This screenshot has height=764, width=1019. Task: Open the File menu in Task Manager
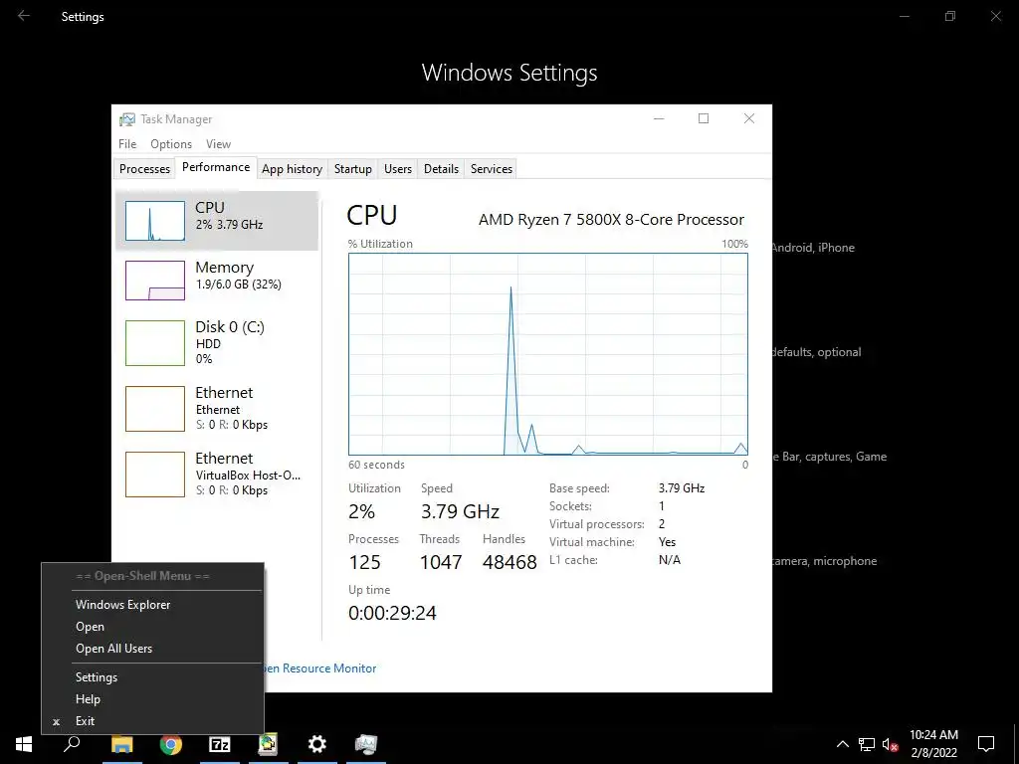[127, 144]
